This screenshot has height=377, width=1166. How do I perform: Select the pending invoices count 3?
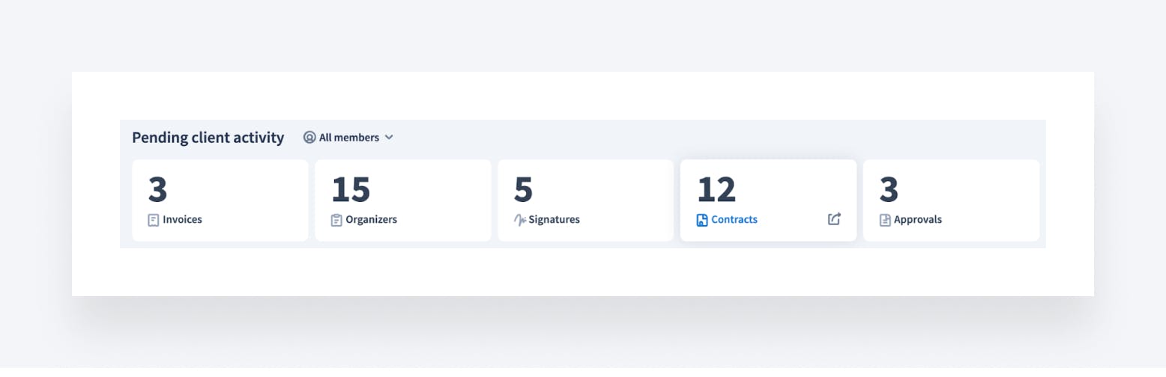(x=157, y=190)
